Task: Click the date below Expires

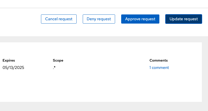Action: (x=13, y=68)
